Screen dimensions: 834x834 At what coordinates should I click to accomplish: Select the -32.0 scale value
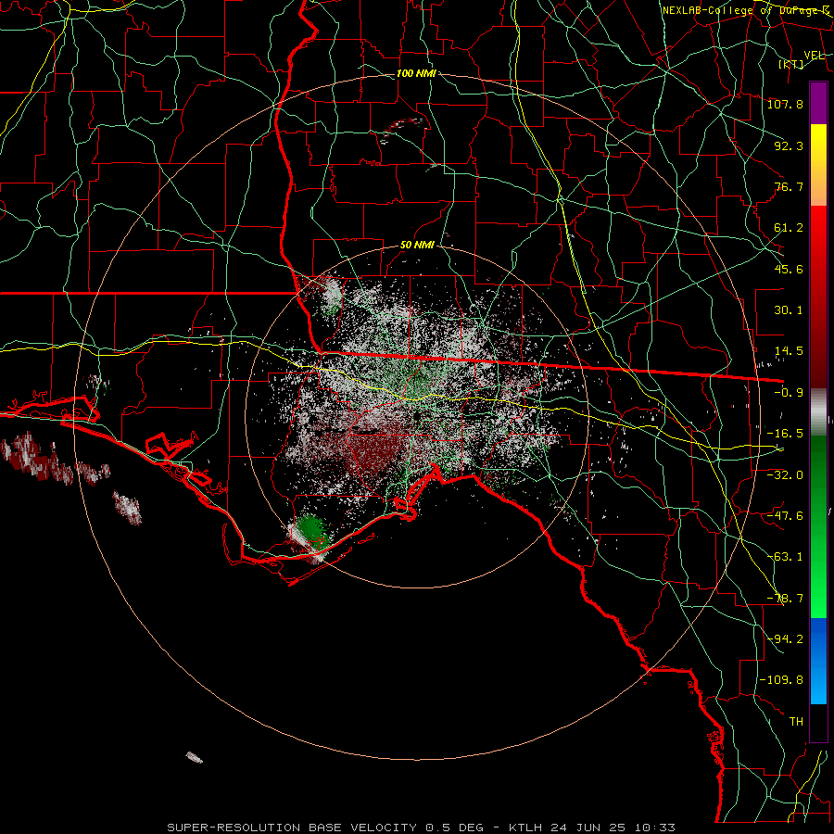click(x=785, y=474)
